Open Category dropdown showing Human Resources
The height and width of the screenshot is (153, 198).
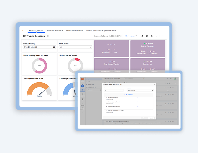pos(140,90)
